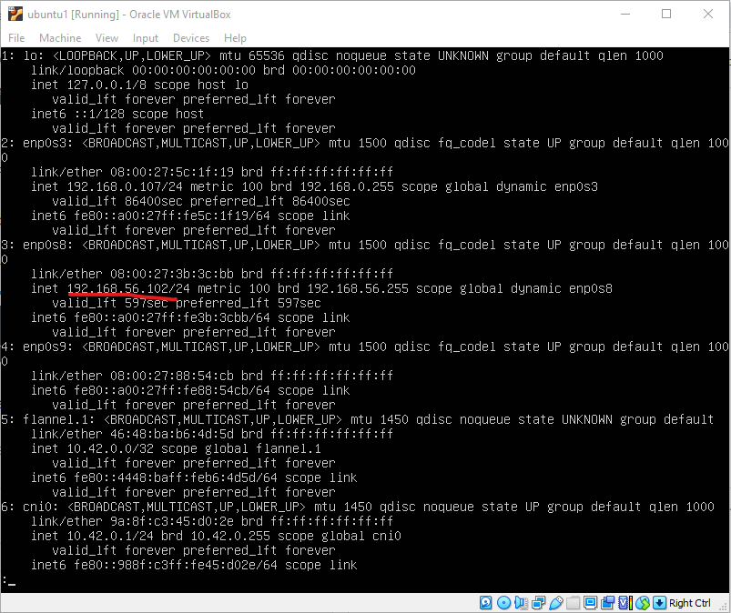Viewport: 731px width, 613px height.
Task: Click the broadcast address 192.168.0.255
Action: [347, 186]
